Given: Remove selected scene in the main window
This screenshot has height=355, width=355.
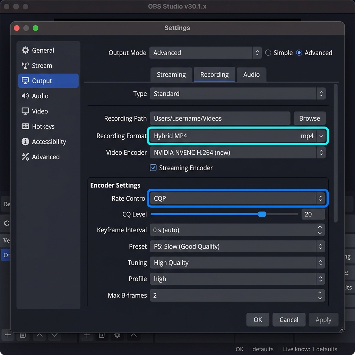Looking at the screenshot, I should (x=23, y=335).
